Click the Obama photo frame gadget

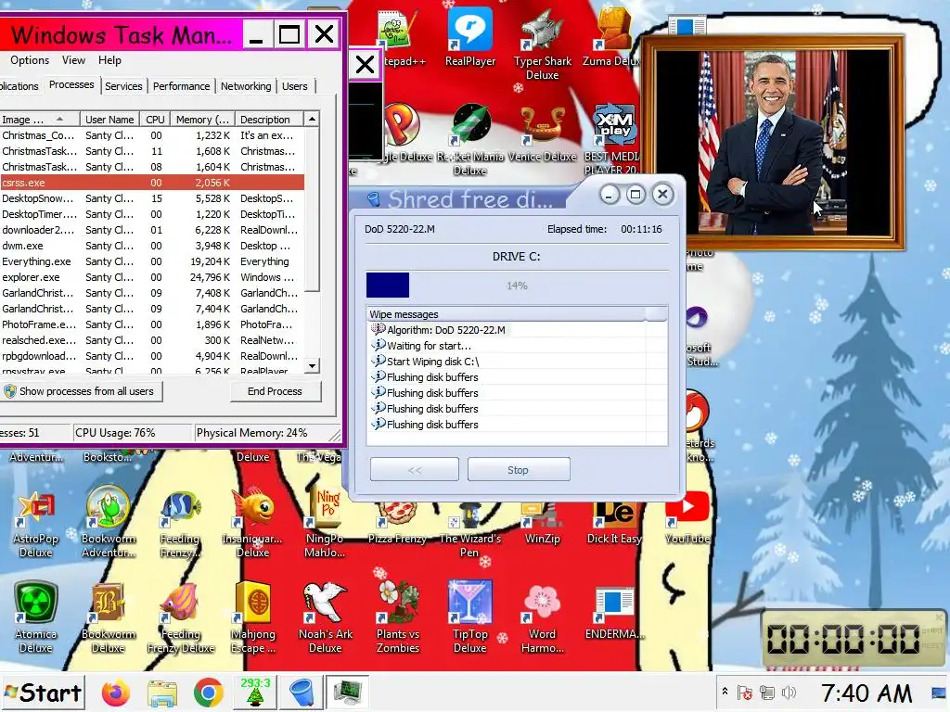point(773,142)
